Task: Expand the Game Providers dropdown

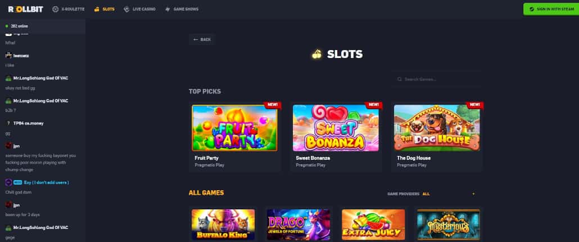Action: [x=432, y=194]
